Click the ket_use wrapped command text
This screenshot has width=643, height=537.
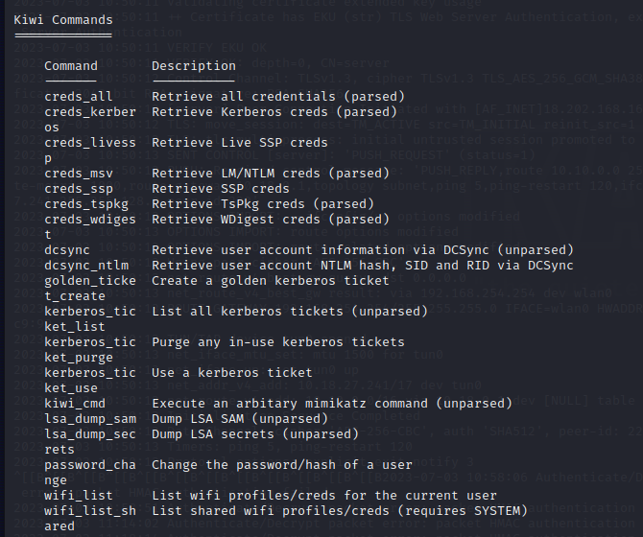click(71, 388)
